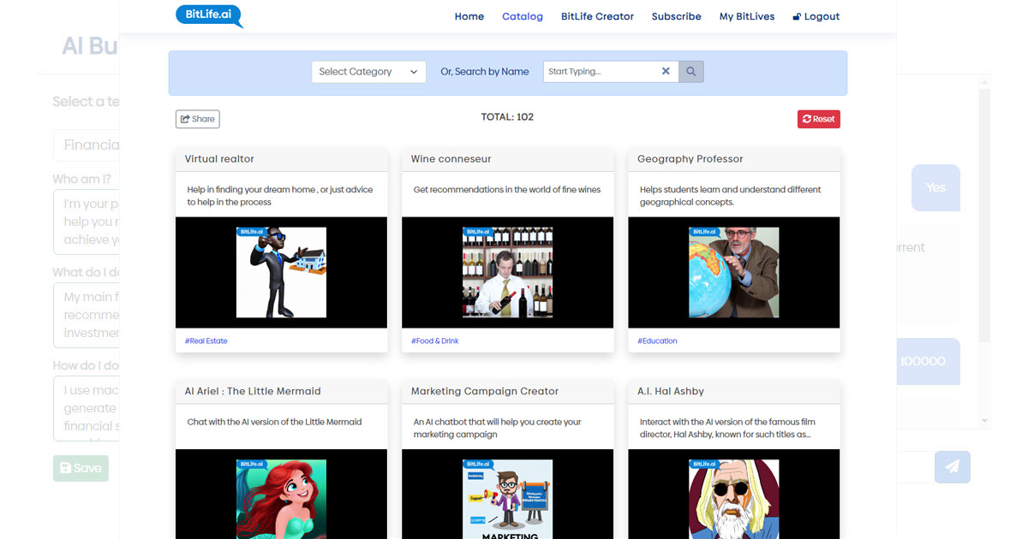Image resolution: width=1028 pixels, height=539 pixels.
Task: Clear the search field with X icon
Action: click(666, 72)
